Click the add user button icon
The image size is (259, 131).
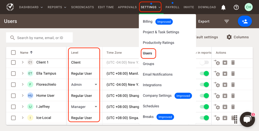[x=245, y=21]
